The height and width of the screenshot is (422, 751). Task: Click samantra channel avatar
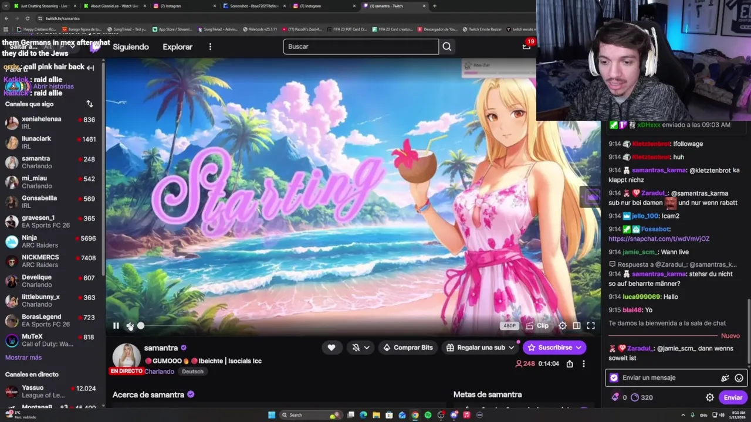click(x=126, y=357)
